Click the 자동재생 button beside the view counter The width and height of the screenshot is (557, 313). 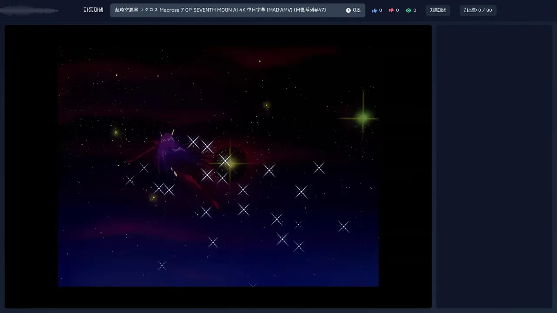coord(438,10)
